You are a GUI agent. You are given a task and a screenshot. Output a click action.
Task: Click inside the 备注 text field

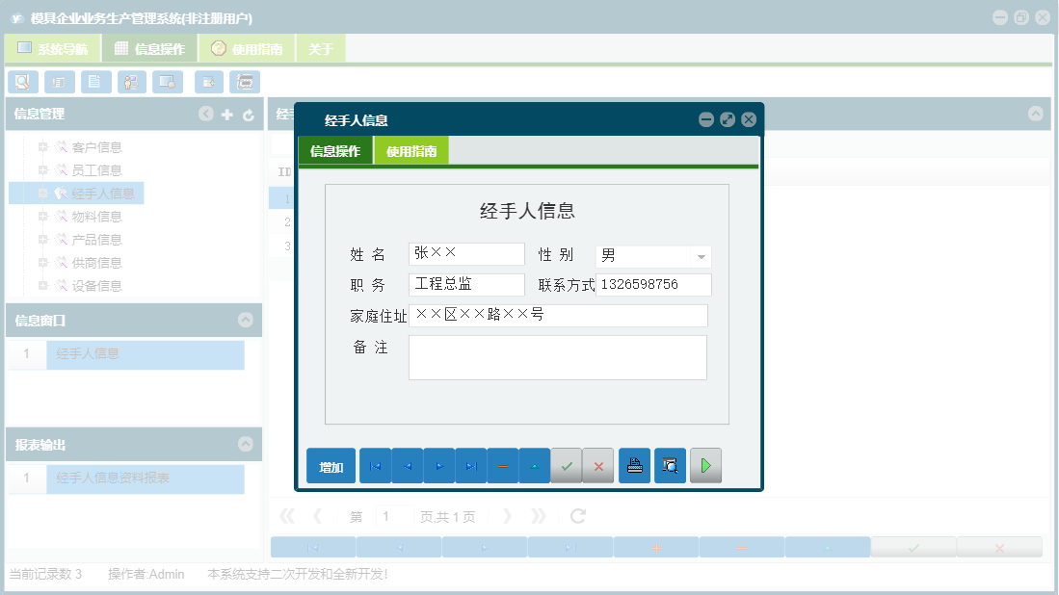coord(559,357)
